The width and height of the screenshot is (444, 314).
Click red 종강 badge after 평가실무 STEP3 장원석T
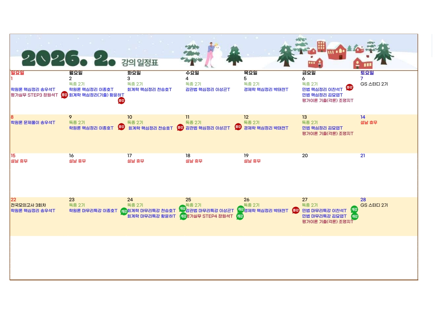click(64, 95)
